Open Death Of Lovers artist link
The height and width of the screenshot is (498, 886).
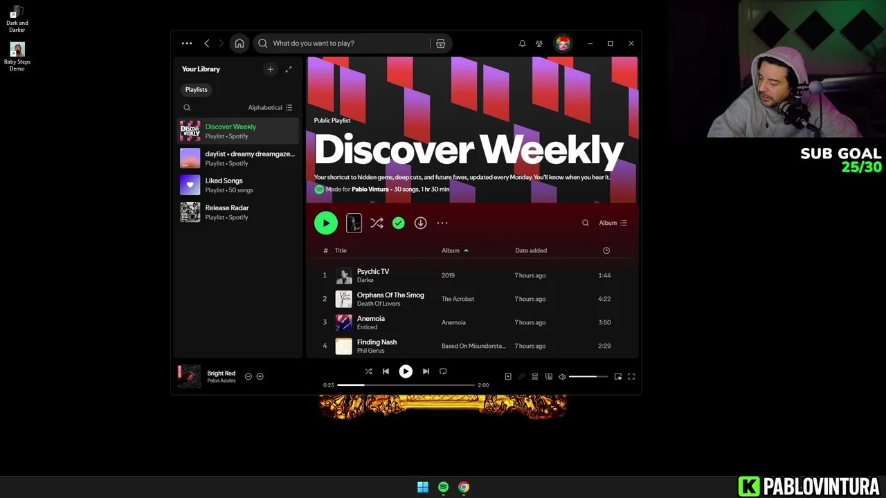pos(379,304)
